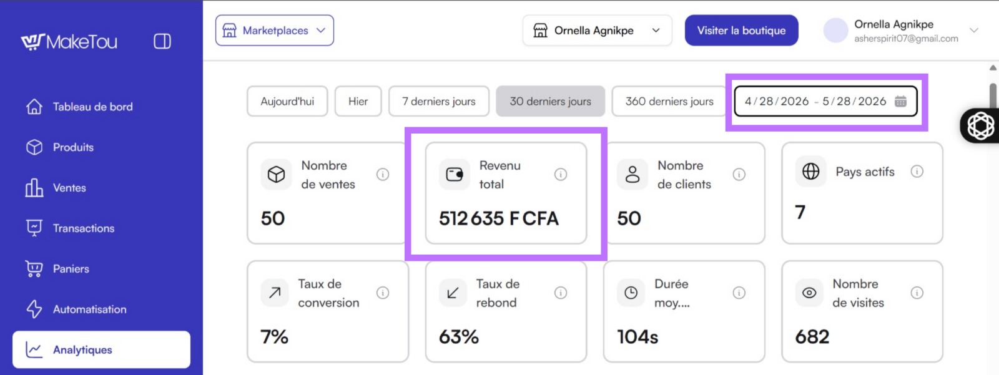Click the store icon in Marketplaces button
The width and height of the screenshot is (999, 375).
pos(230,31)
